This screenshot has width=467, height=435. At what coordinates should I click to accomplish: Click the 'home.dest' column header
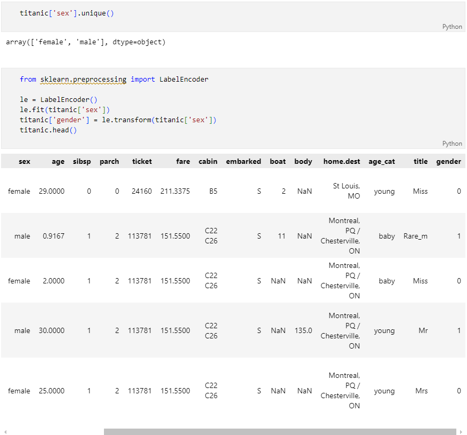pyautogui.click(x=342, y=162)
